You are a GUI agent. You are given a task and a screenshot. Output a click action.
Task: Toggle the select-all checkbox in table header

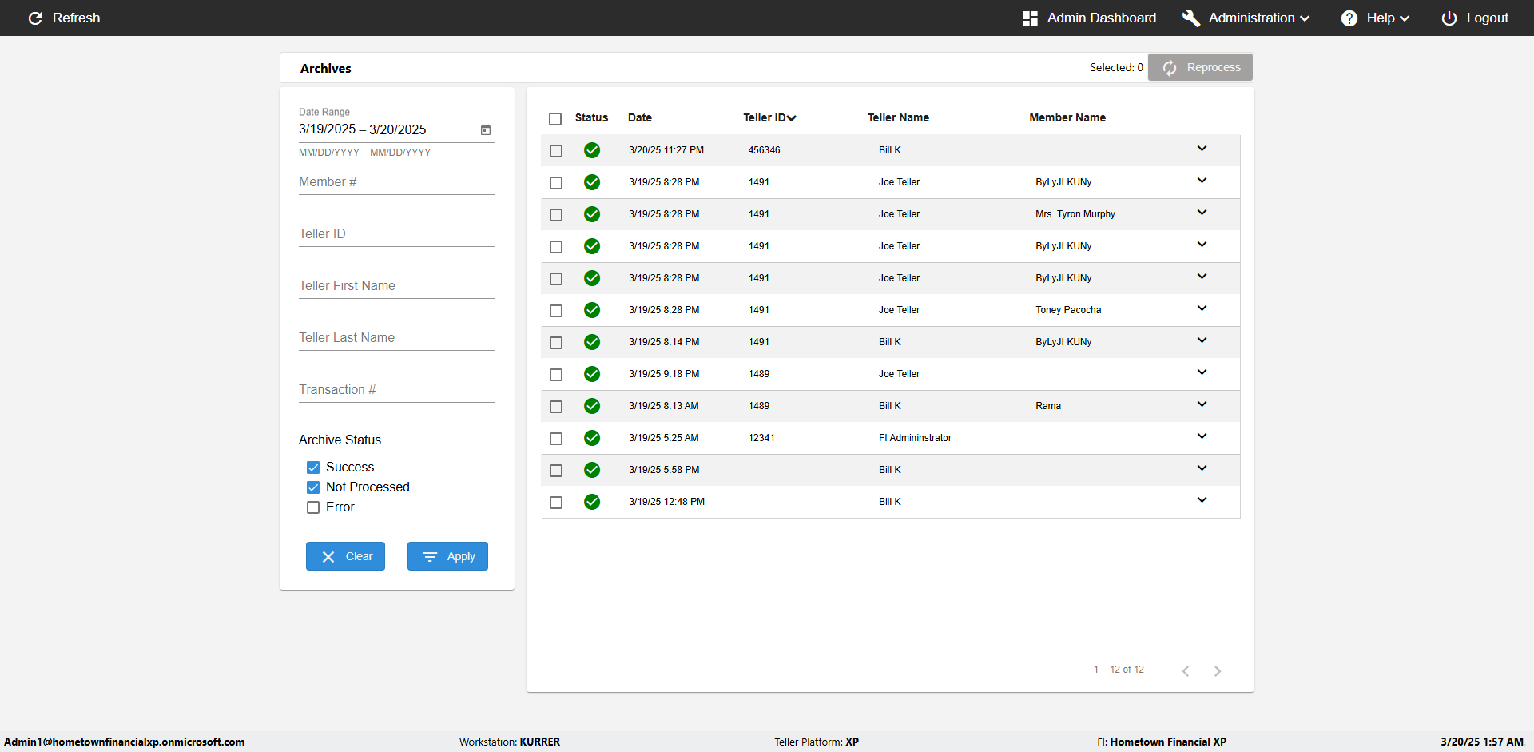555,119
